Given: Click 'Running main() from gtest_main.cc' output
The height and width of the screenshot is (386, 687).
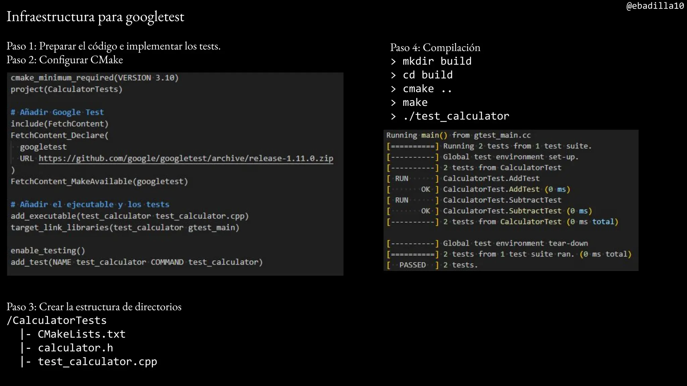Looking at the screenshot, I should [x=459, y=135].
